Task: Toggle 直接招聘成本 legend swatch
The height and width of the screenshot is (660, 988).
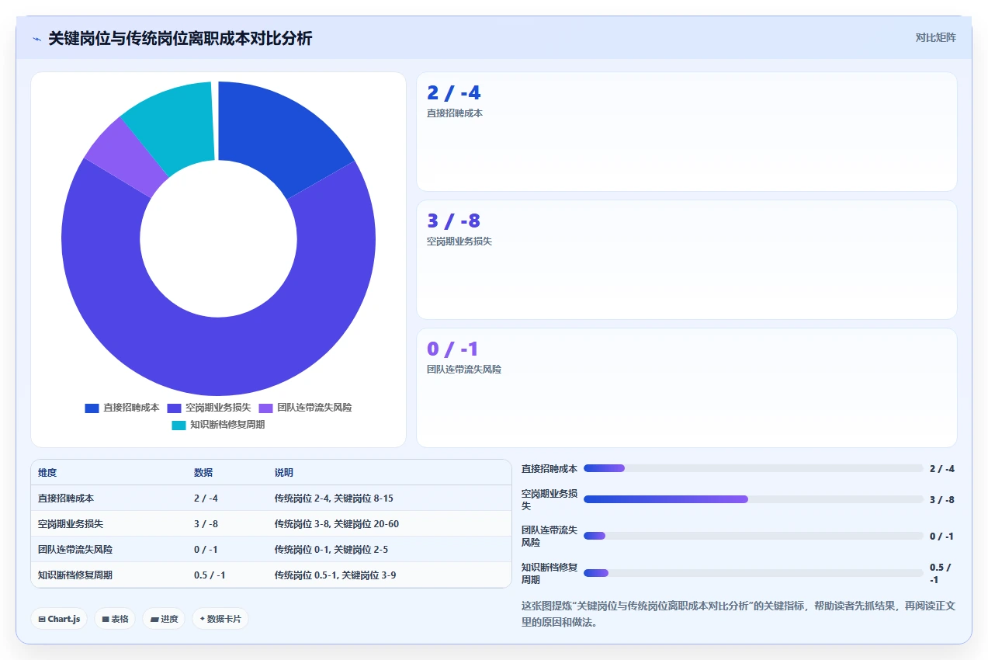Action: pyautogui.click(x=92, y=408)
